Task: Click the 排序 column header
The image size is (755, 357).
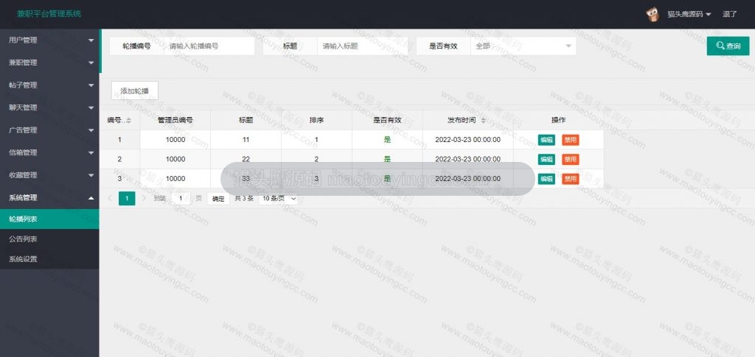Action: pos(316,120)
